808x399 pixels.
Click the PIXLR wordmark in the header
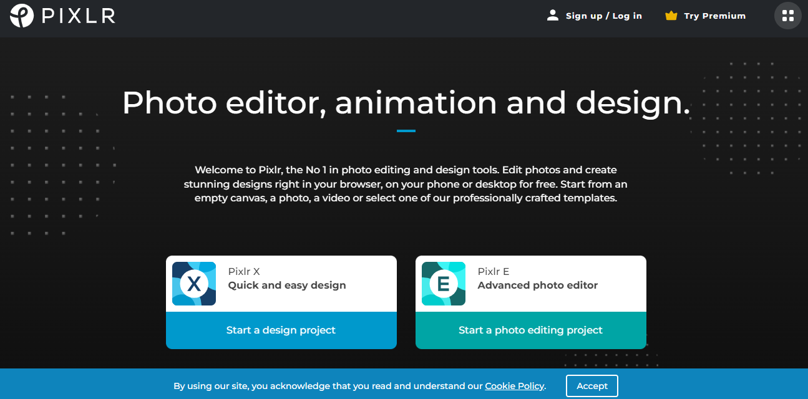[x=76, y=16]
